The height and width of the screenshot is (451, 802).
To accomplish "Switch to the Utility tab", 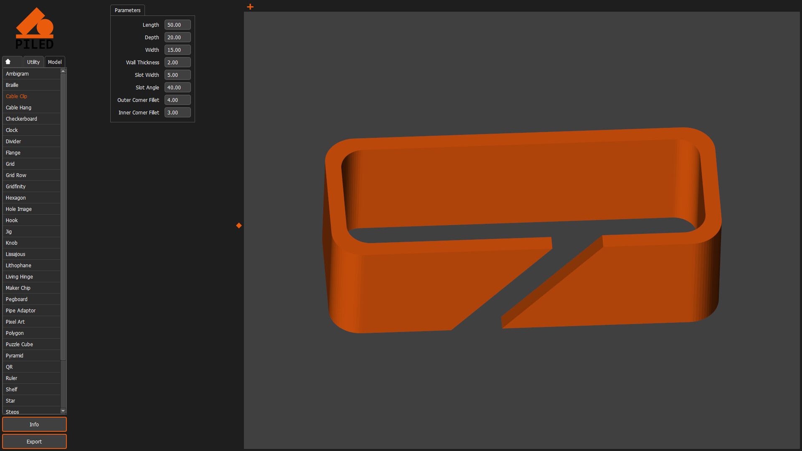I will (x=33, y=61).
